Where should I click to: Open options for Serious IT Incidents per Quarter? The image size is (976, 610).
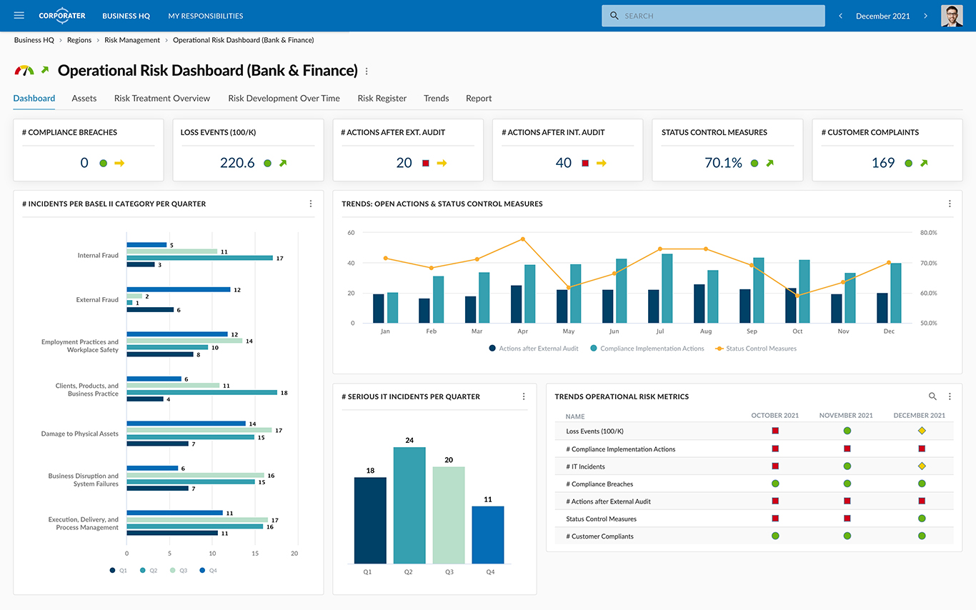[524, 396]
